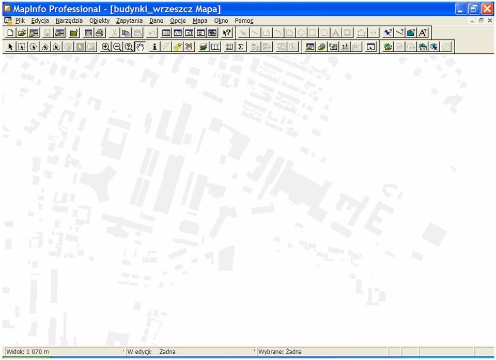The width and height of the screenshot is (496, 360).
Task: Click the context Help pointer icon
Action: point(226,33)
